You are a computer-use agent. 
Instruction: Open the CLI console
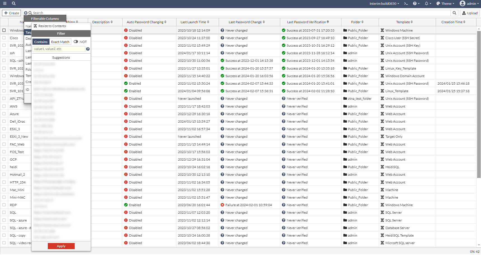406,4
